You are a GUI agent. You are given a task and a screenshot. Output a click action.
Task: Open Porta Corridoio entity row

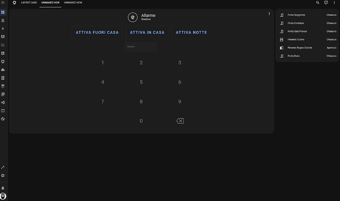point(307,23)
